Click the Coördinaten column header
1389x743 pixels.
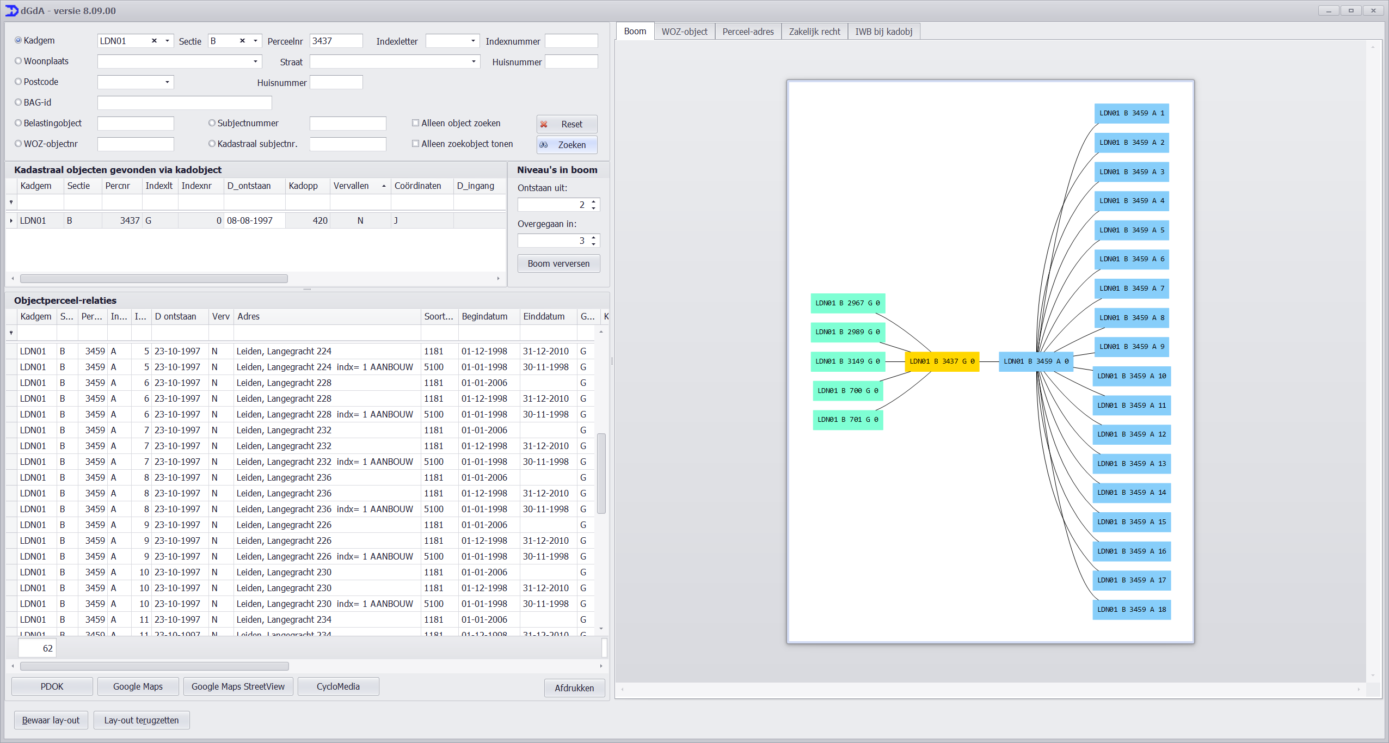click(x=422, y=186)
